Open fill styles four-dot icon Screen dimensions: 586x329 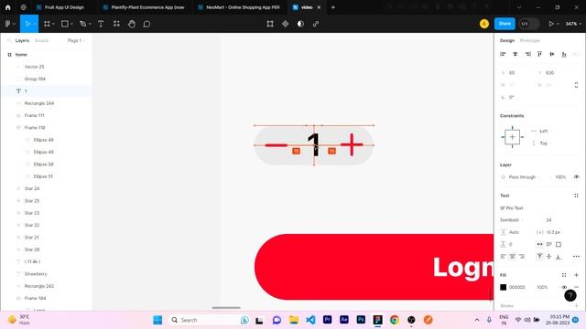point(564,275)
